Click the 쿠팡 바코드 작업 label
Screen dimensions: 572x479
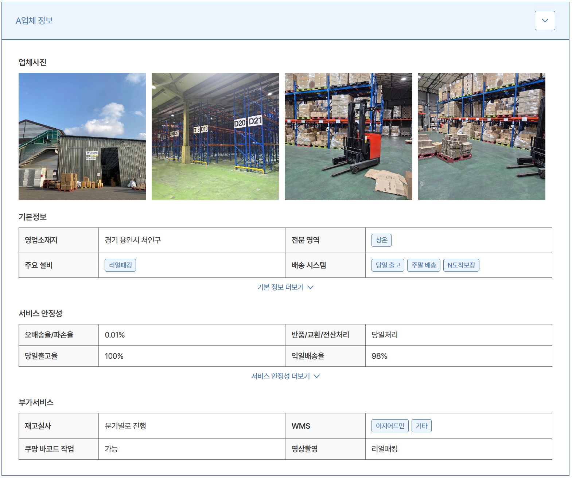(49, 449)
